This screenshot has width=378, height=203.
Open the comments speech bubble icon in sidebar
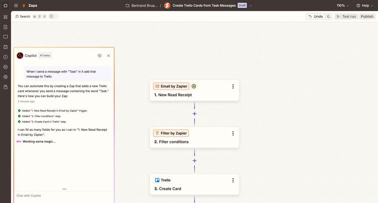coord(5,37)
